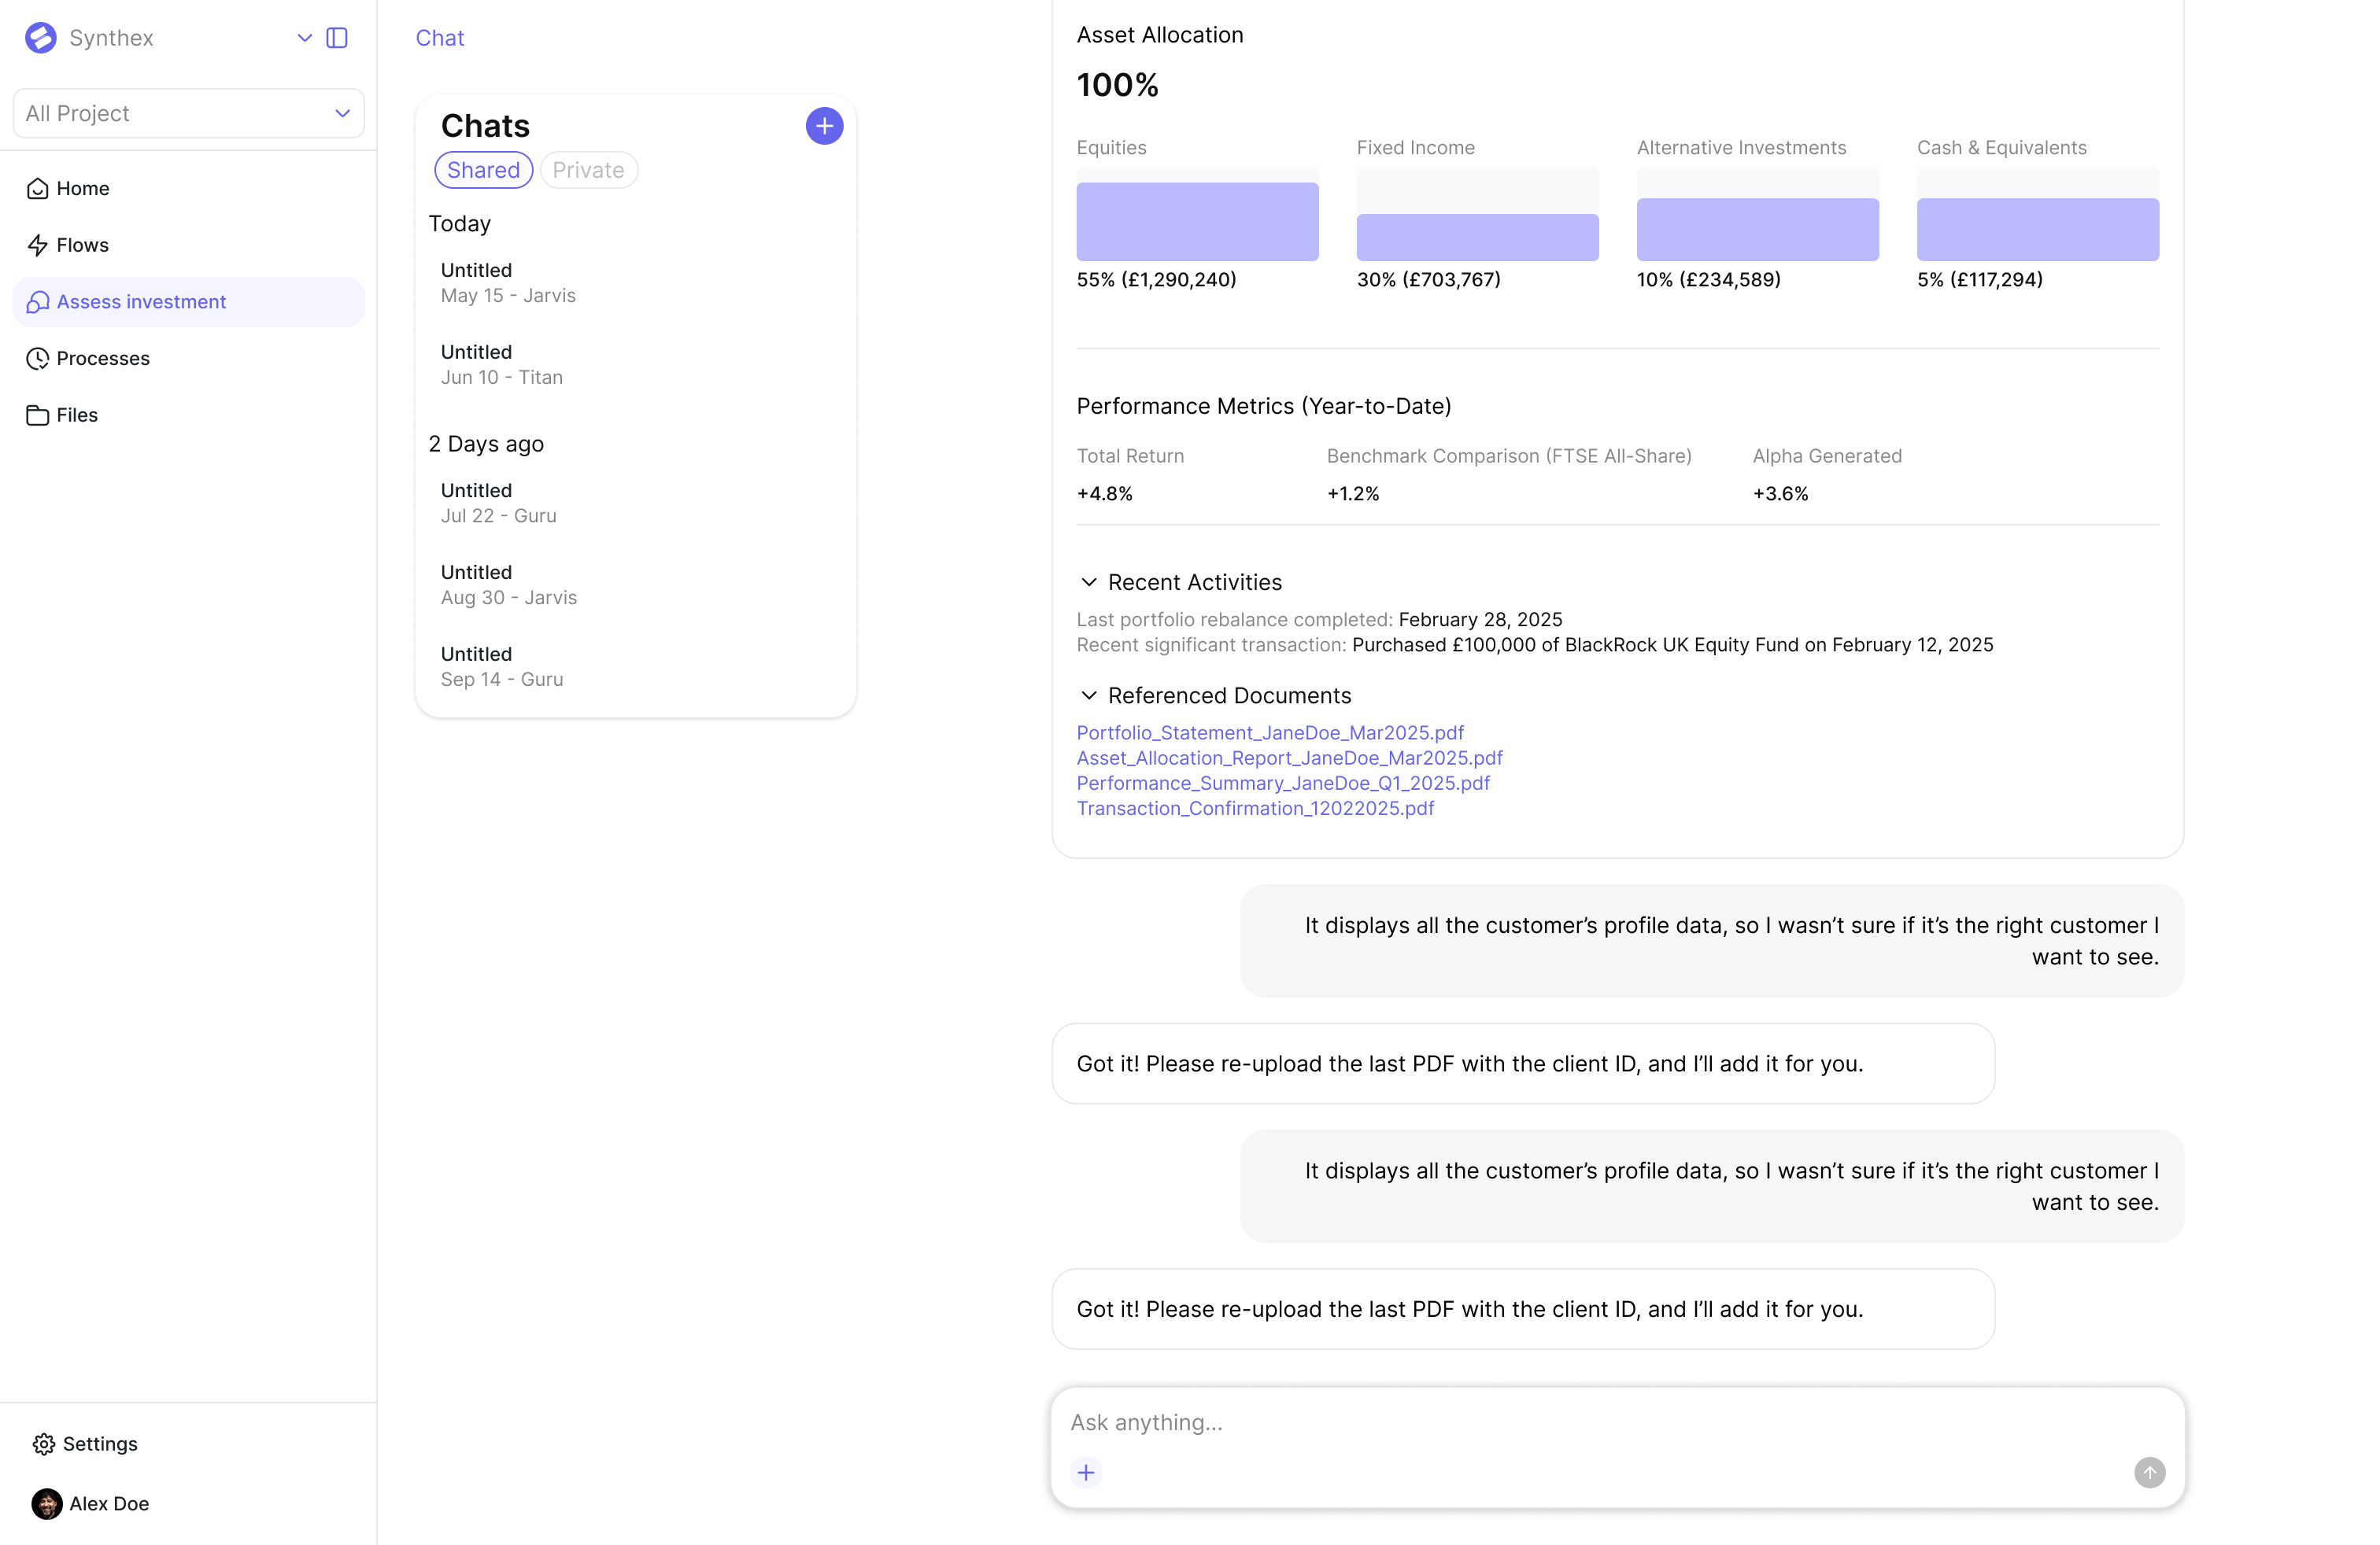Click the +3.6% Alpha Generated value
The width and height of the screenshot is (2380, 1545).
point(1780,494)
